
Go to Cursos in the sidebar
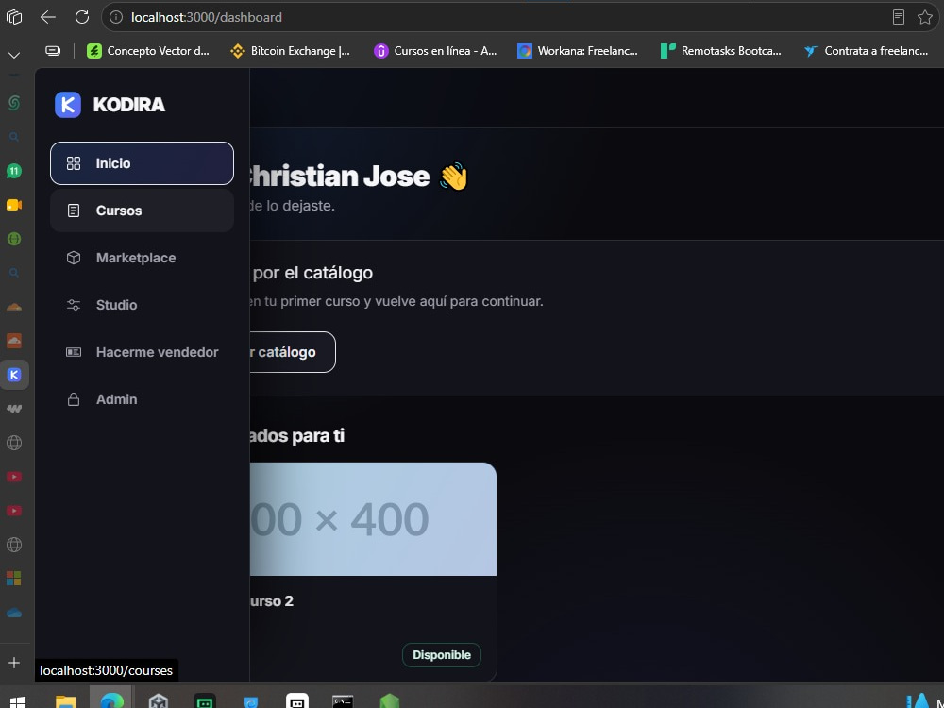[x=143, y=211]
